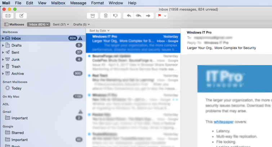Screen dimensions: 272x147
Task: Select the Windows IT Pro message at top
Action: click(x=133, y=43)
